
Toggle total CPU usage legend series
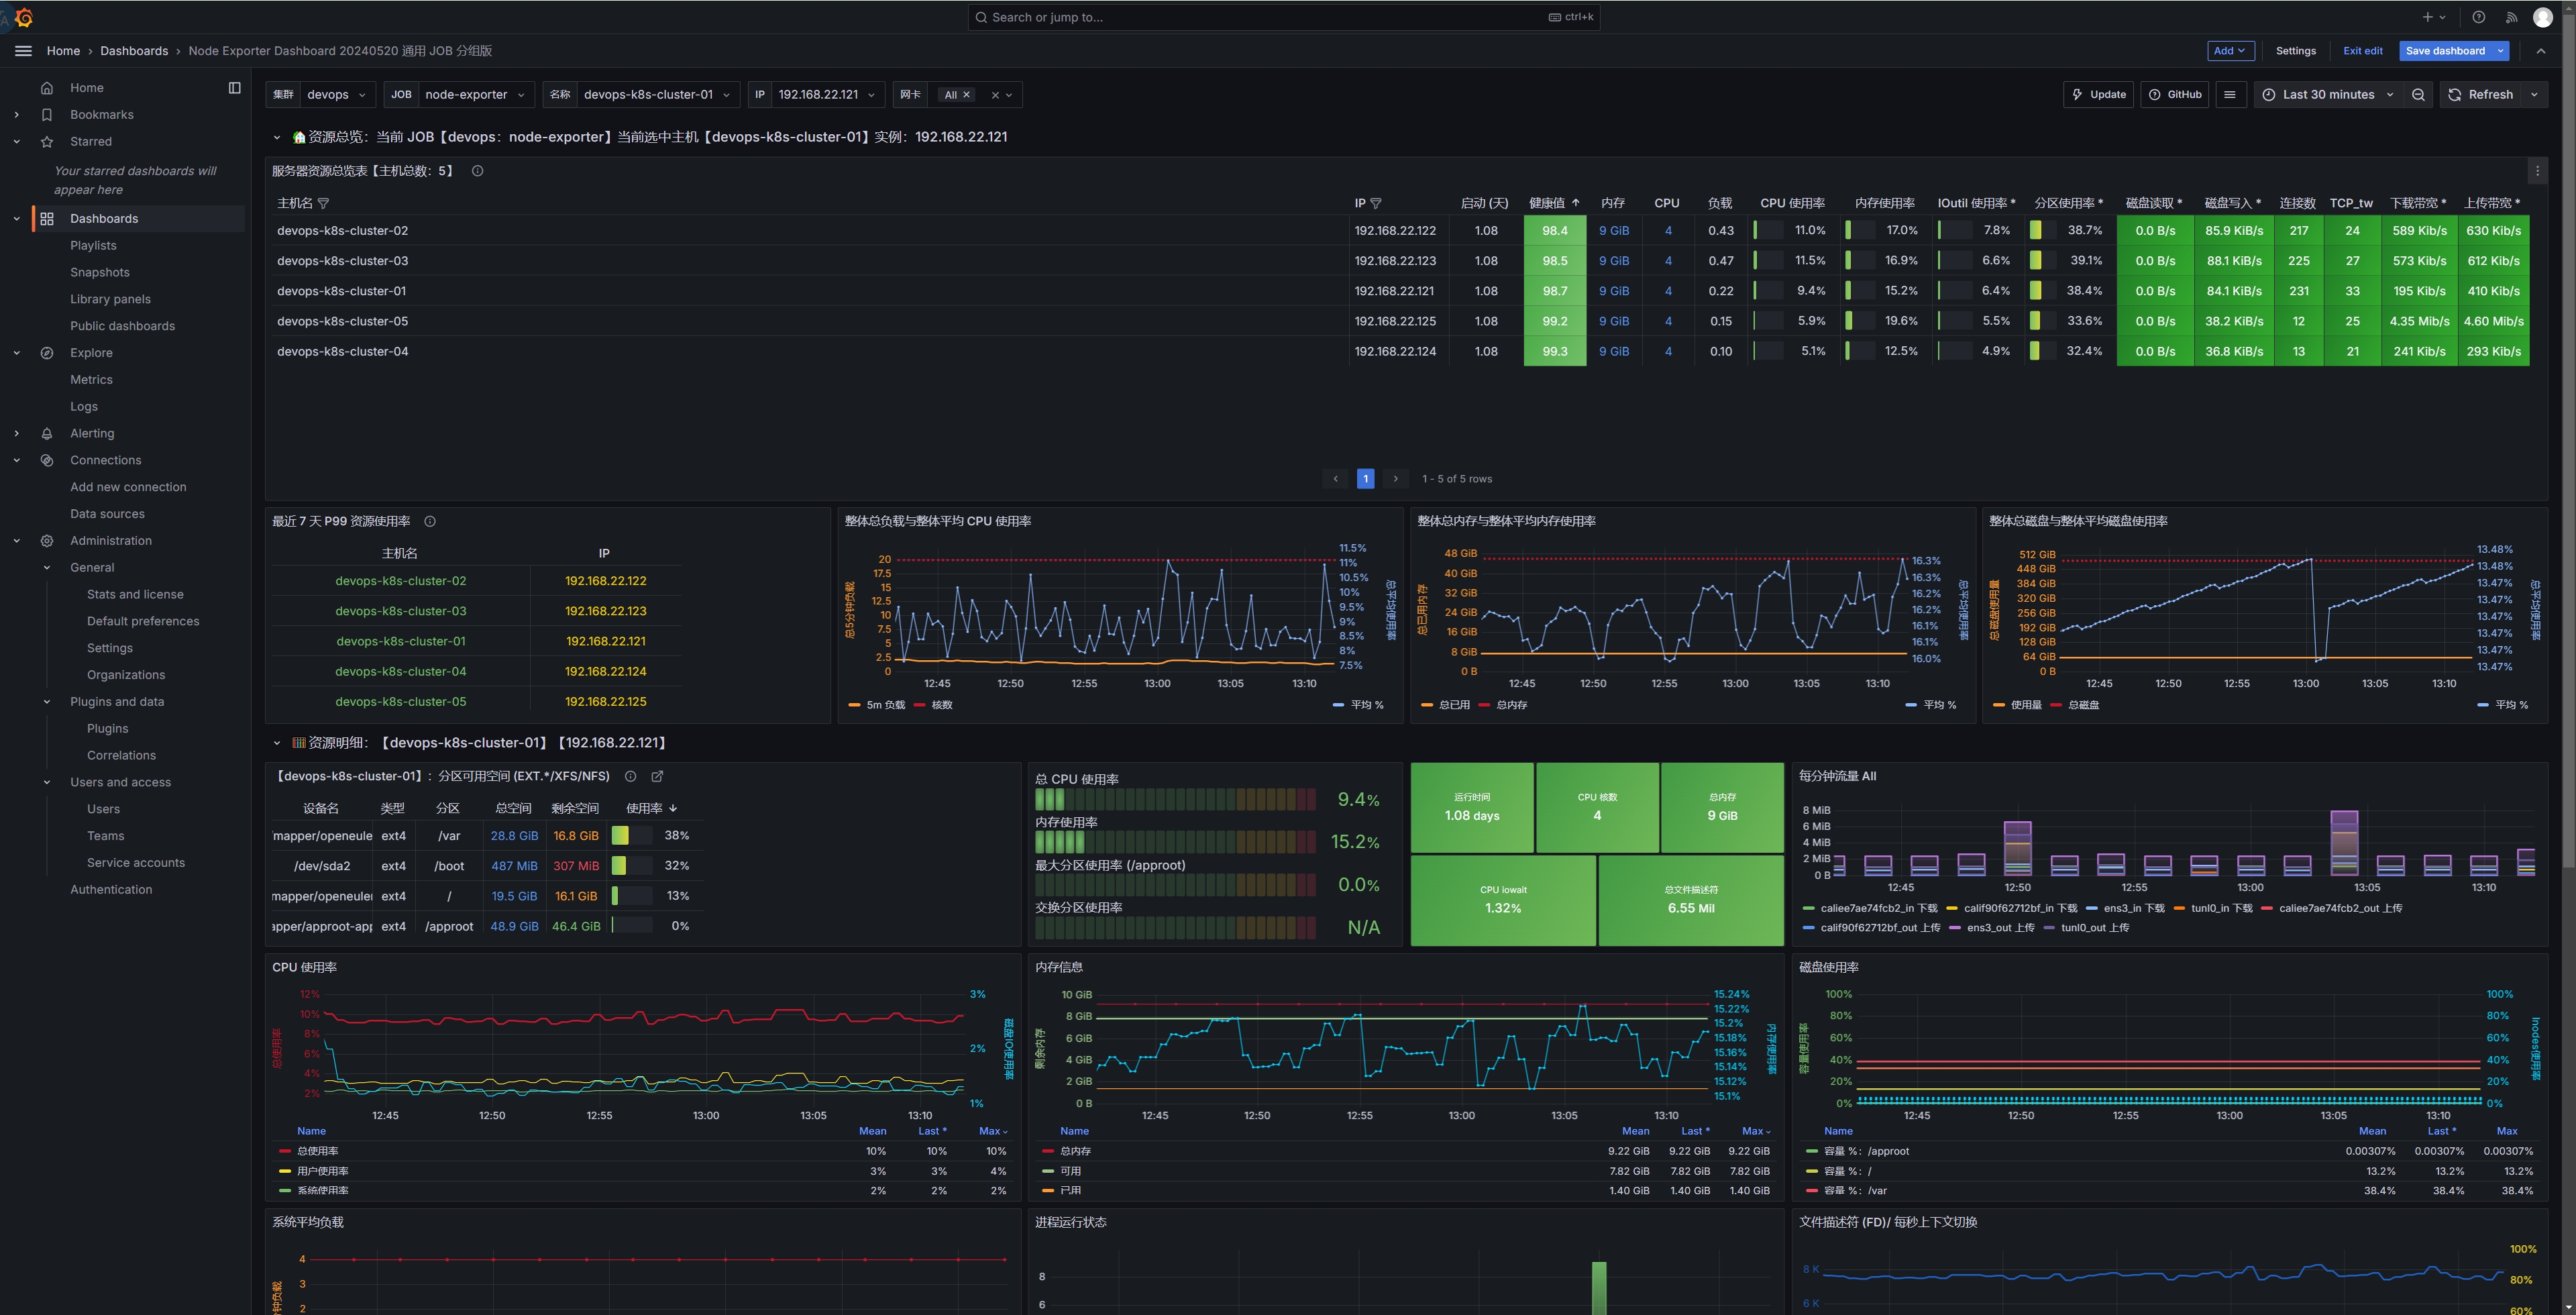[x=317, y=1151]
